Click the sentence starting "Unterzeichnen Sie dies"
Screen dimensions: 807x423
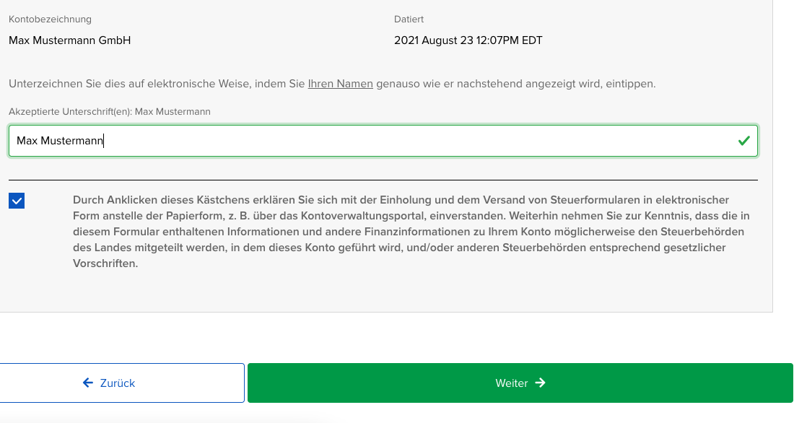tap(144, 84)
